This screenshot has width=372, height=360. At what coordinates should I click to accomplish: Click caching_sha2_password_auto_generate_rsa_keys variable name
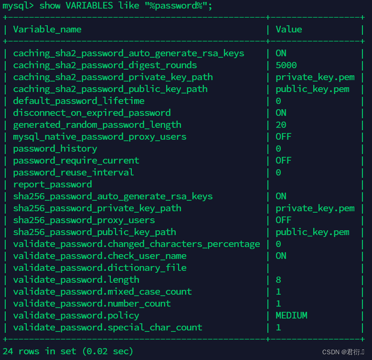click(x=128, y=53)
